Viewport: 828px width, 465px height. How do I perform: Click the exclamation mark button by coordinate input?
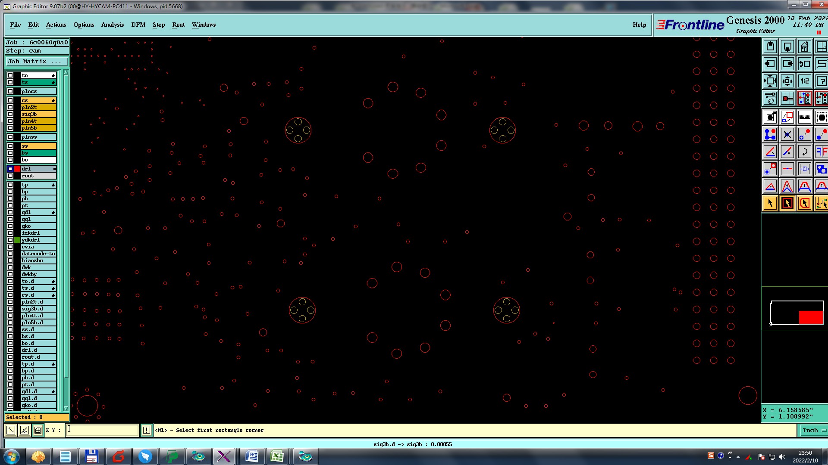[147, 430]
